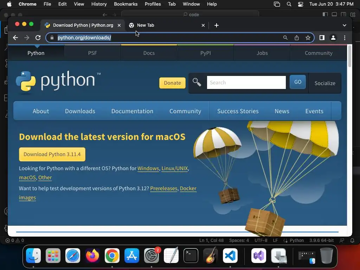Open the Chrome profile avatar menu
360x270 pixels.
point(333,38)
